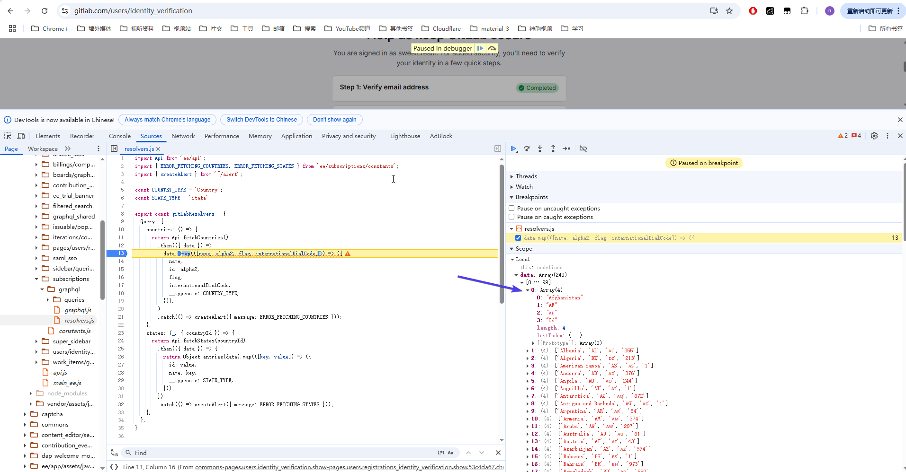Enable Pause on uncaught exceptions
The image size is (906, 472).
tap(511, 208)
